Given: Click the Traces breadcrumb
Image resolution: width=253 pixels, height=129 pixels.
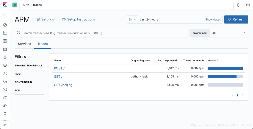Looking at the screenshot, I should pyautogui.click(x=37, y=5).
